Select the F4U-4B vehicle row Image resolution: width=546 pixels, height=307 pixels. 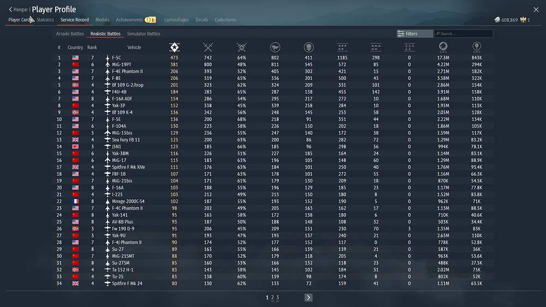click(x=273, y=92)
